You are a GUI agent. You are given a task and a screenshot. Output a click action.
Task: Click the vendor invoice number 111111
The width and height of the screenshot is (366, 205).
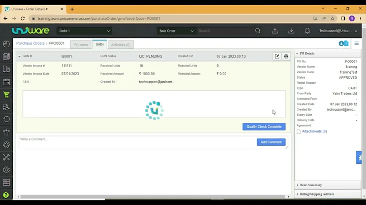tap(67, 65)
